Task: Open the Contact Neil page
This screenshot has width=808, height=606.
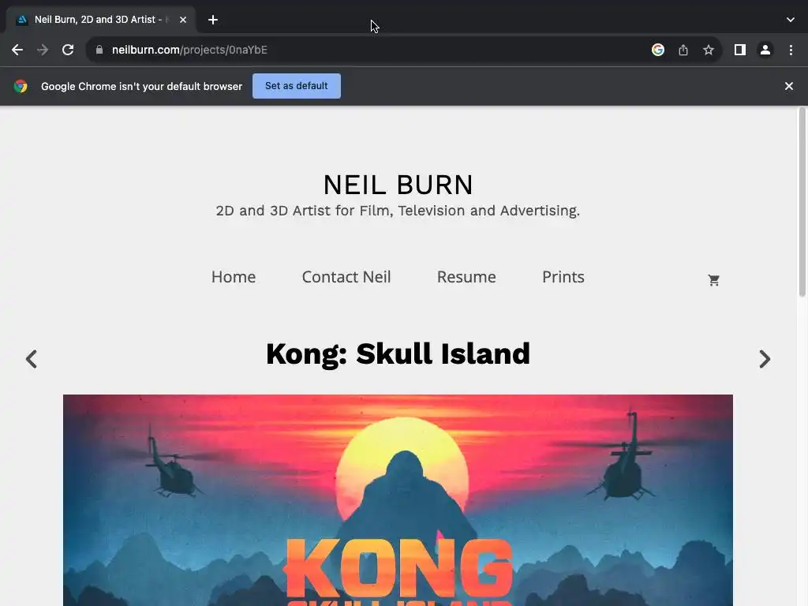Action: 346,277
